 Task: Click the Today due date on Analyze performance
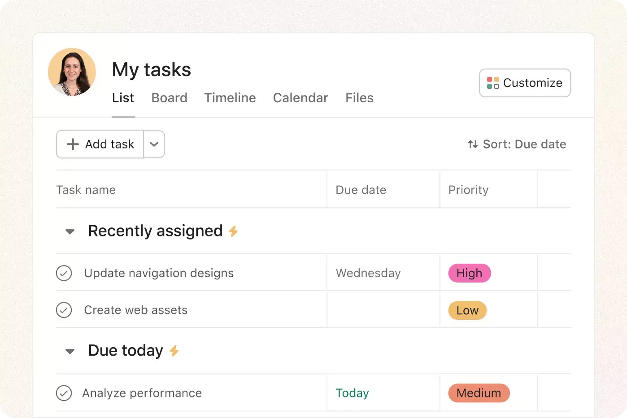click(353, 393)
